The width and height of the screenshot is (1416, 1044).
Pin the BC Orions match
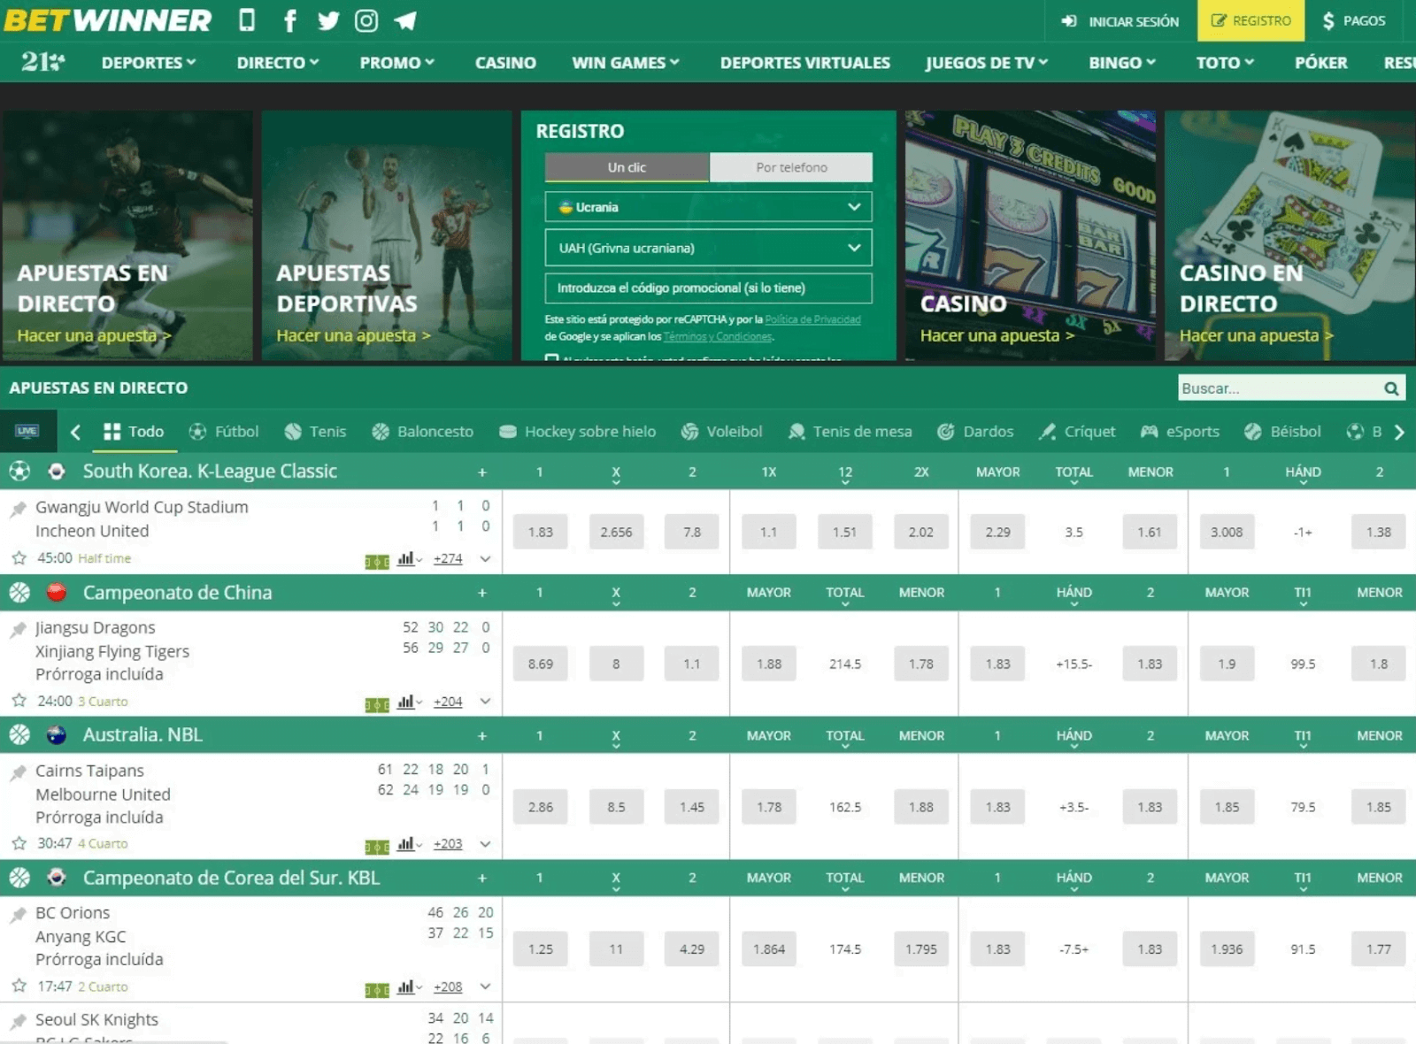[x=18, y=915]
